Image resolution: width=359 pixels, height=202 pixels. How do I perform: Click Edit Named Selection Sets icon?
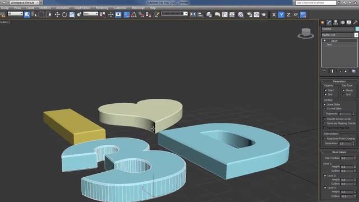pos(157,15)
